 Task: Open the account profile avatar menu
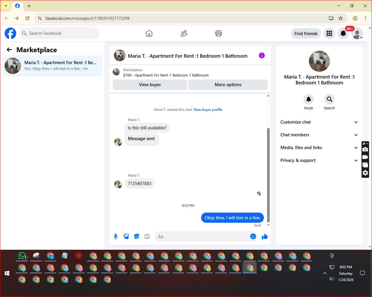[x=357, y=33]
